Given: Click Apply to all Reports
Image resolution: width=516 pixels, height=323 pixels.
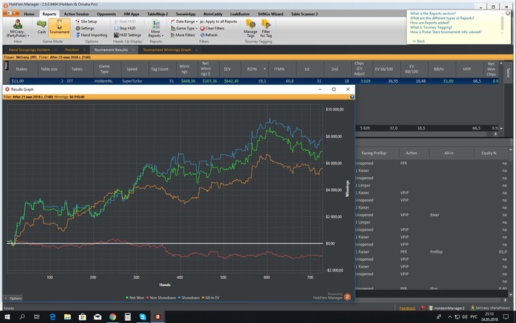Looking at the screenshot, I should (x=218, y=21).
